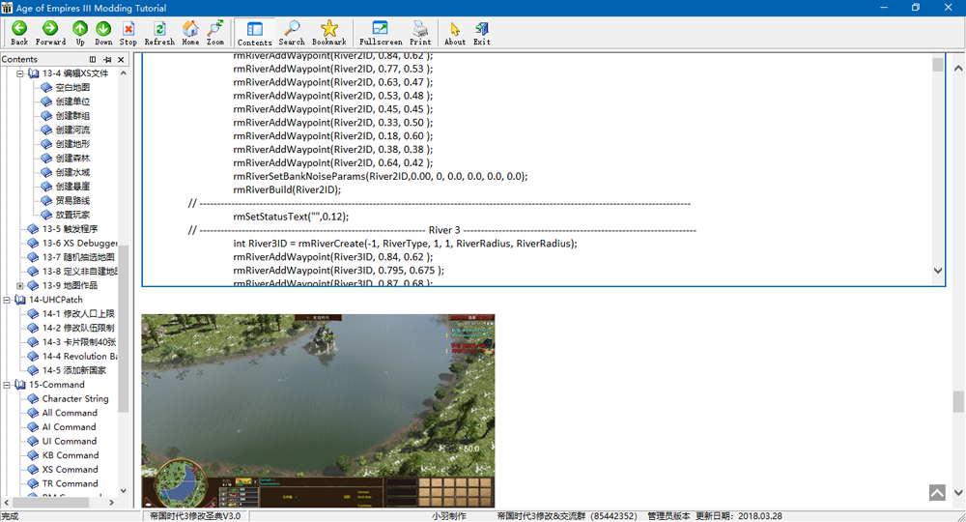
Task: Go back using the Back arrow
Action: pos(19,33)
